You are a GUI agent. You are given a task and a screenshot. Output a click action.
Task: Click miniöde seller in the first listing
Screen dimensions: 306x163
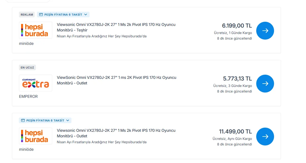(x=26, y=43)
